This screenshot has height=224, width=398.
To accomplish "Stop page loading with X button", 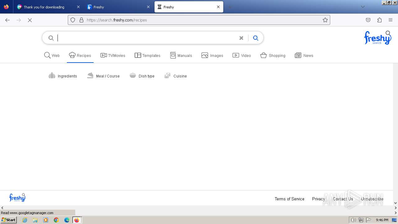I will coord(30,20).
